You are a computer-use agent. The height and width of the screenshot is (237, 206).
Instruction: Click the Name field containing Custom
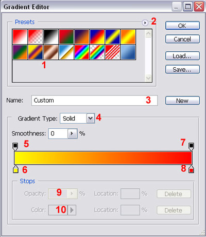94,101
